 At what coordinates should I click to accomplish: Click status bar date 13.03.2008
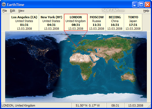pos(136,105)
